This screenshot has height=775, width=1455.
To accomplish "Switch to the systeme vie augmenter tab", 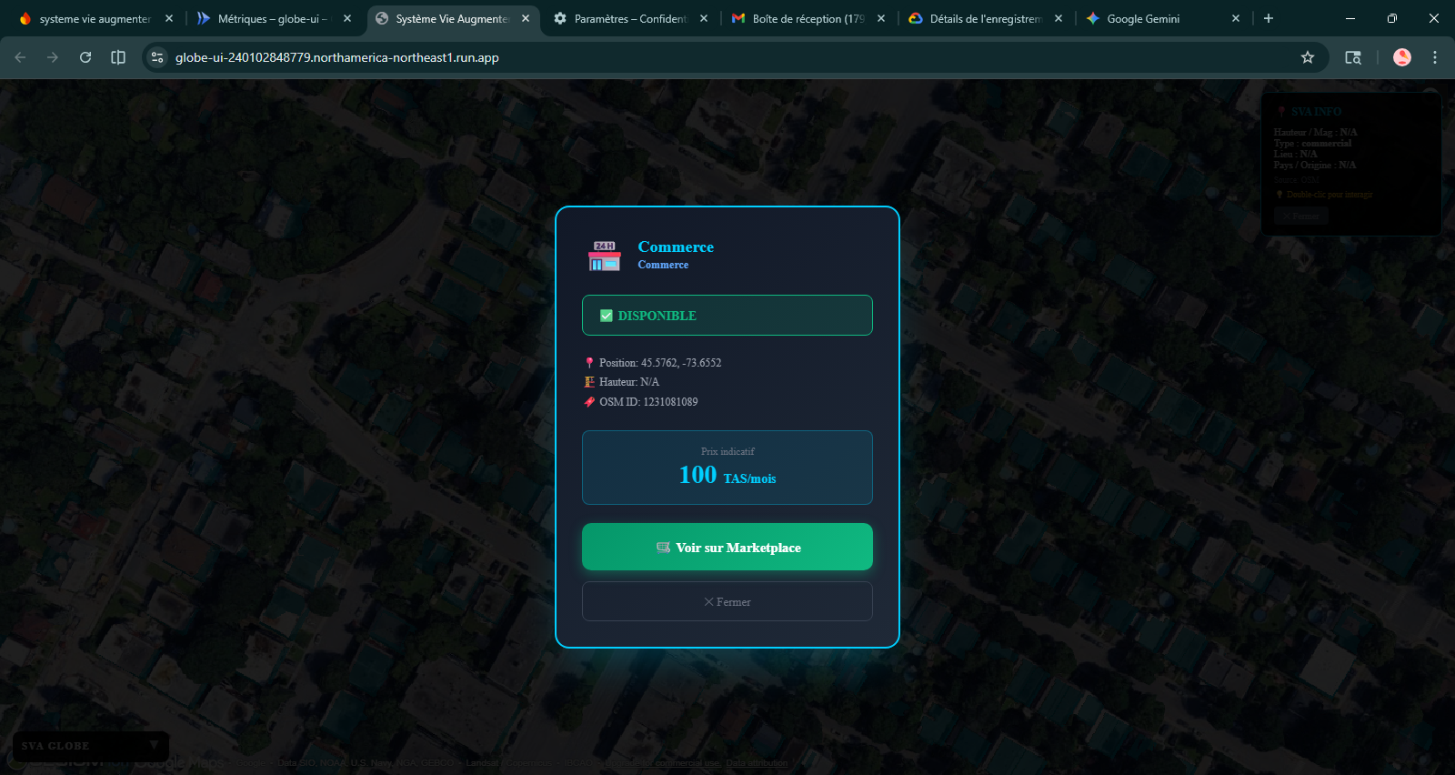I will (x=95, y=18).
